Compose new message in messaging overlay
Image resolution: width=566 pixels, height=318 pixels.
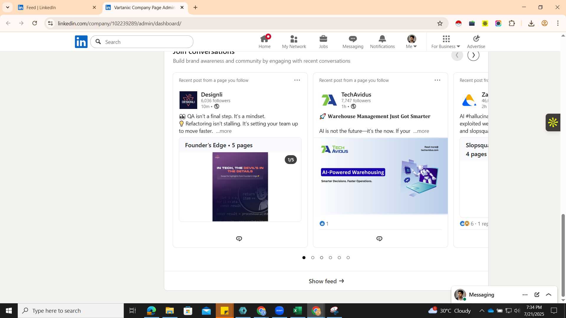tap(537, 295)
